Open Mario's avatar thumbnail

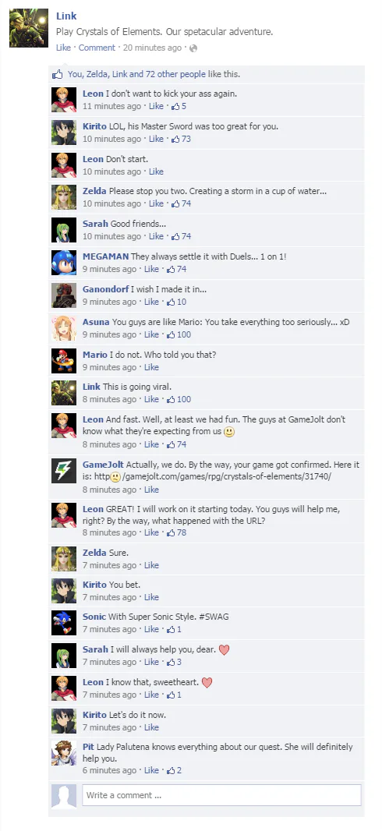[64, 360]
